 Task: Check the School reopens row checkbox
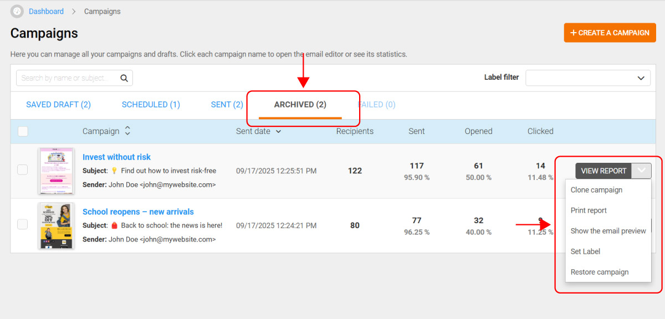(22, 224)
